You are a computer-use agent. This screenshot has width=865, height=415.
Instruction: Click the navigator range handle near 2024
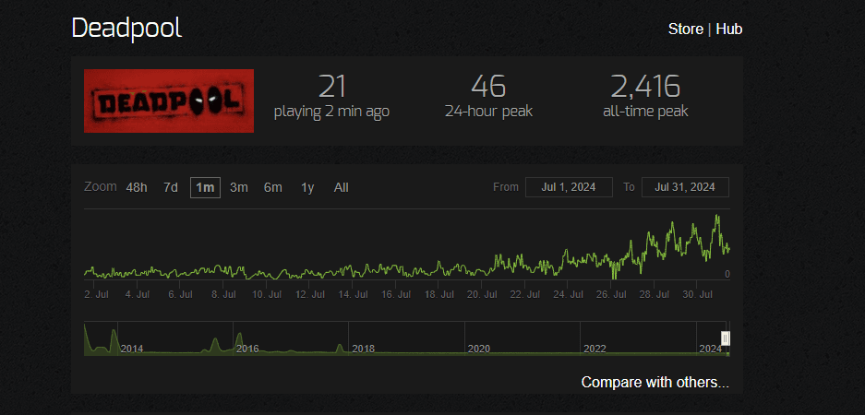726,339
